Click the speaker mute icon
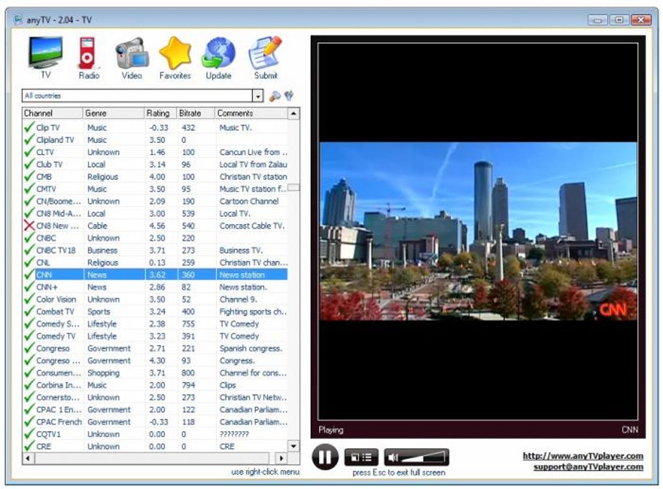 tap(393, 457)
